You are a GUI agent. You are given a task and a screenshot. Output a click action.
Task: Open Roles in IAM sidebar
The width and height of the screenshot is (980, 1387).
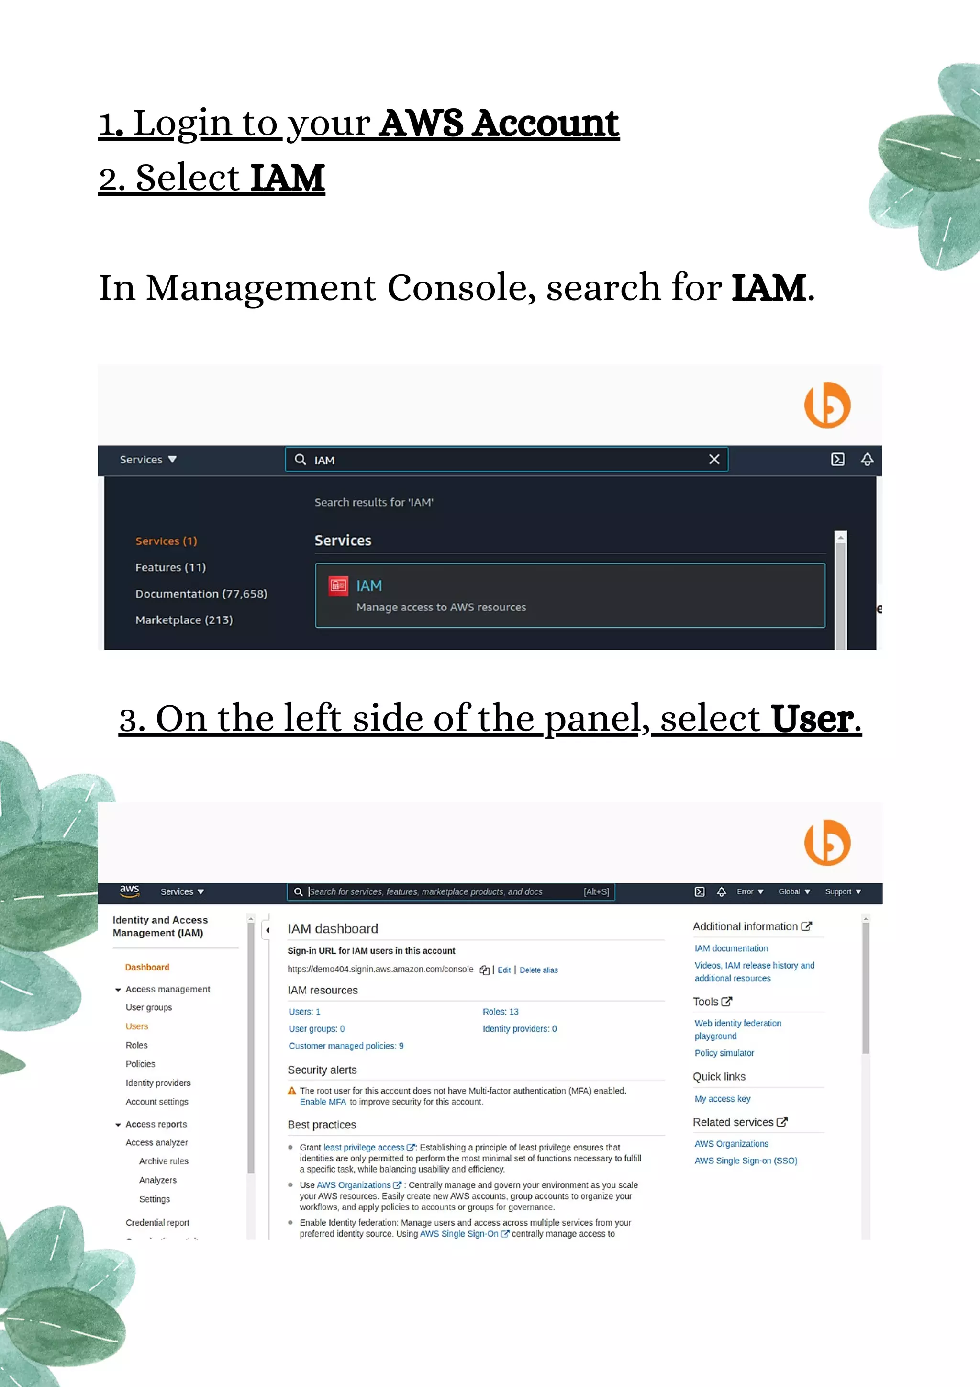point(136,1045)
